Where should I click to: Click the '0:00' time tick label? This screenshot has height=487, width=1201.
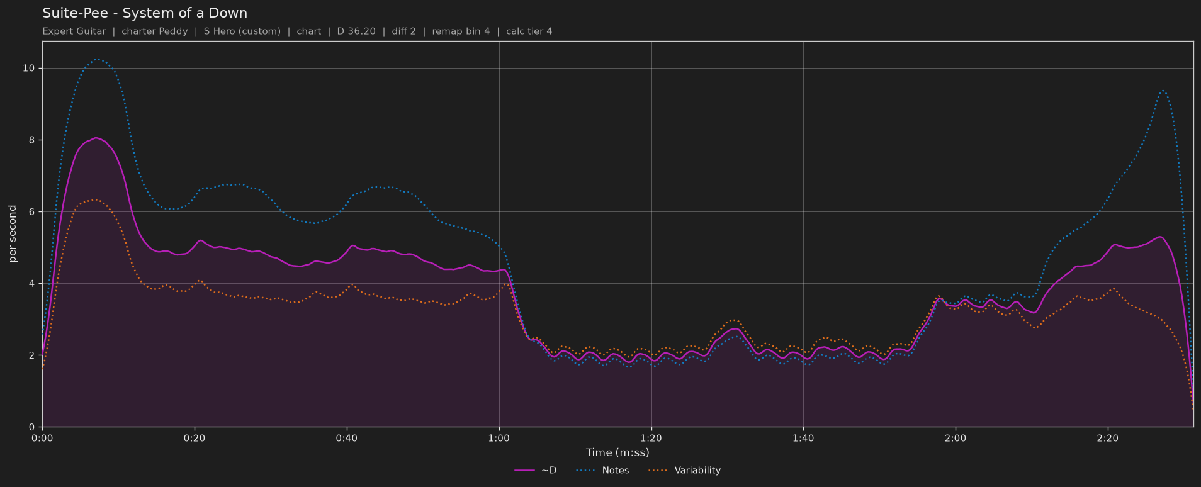point(42,438)
